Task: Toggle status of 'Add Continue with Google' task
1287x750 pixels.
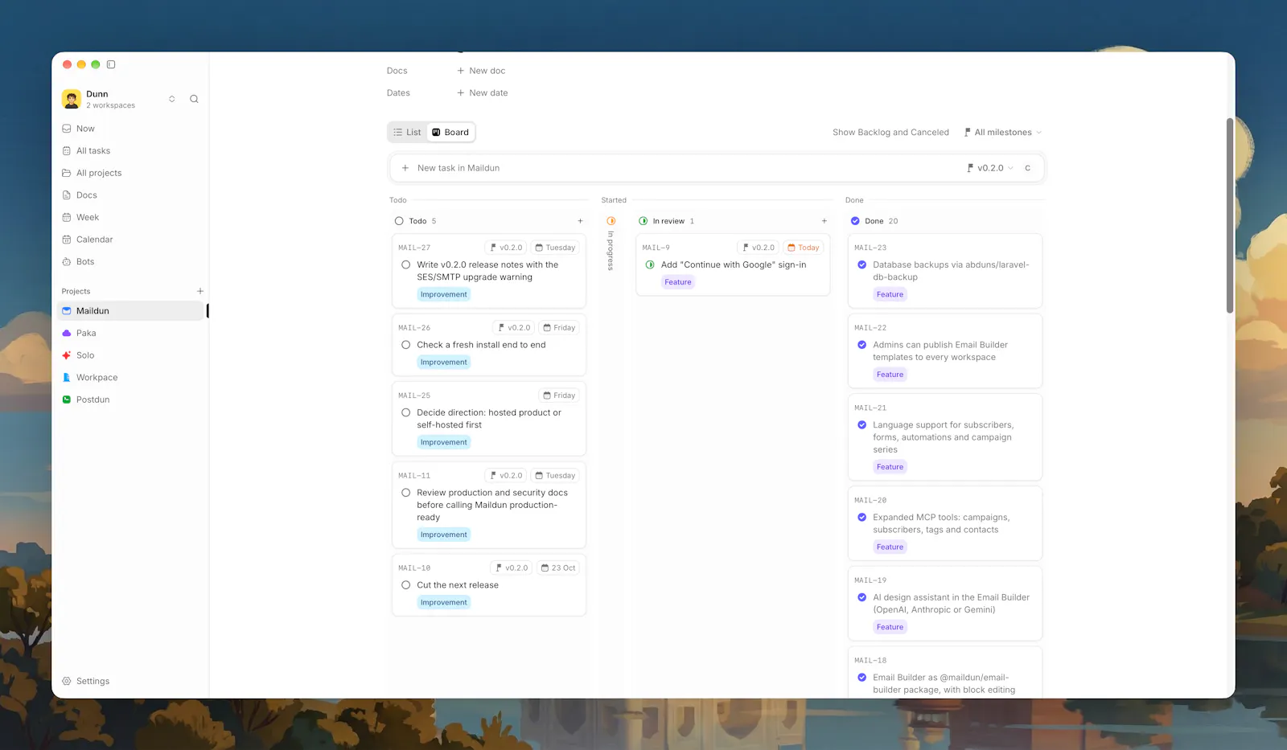Action: tap(650, 264)
